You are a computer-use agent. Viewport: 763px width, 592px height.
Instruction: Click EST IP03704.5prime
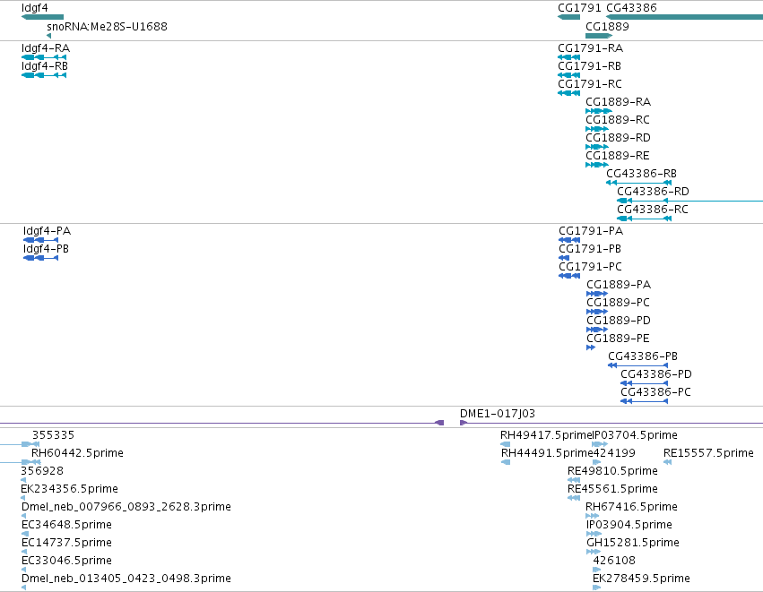635,435
